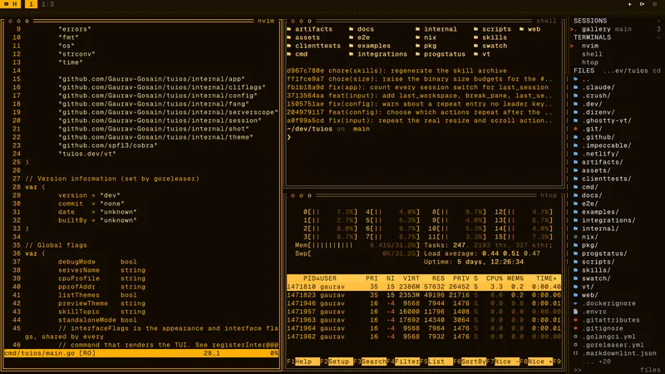Click the folder icon beside .ghostty-vt/
Screen dimensions: 665x374
tap(575, 121)
